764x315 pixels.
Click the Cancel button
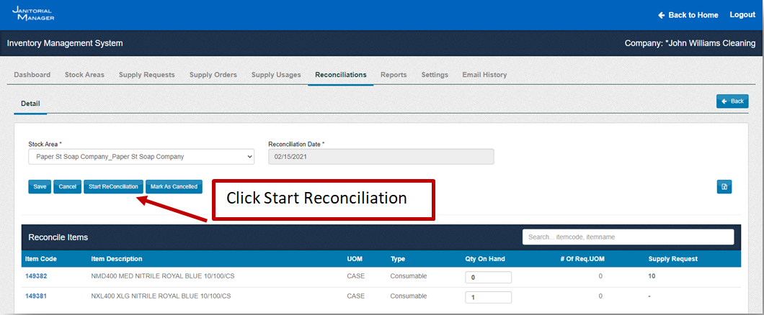[x=67, y=187]
